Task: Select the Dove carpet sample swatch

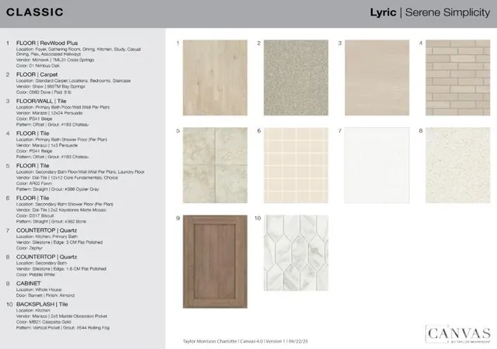Action: coord(296,78)
